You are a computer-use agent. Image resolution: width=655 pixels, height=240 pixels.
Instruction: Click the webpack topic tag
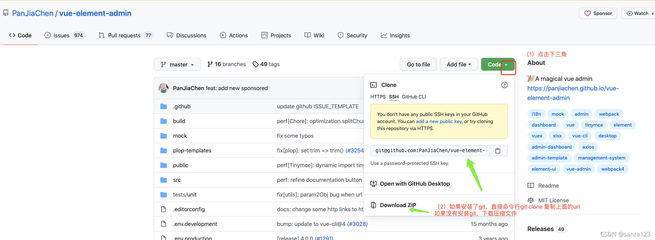pos(609,114)
